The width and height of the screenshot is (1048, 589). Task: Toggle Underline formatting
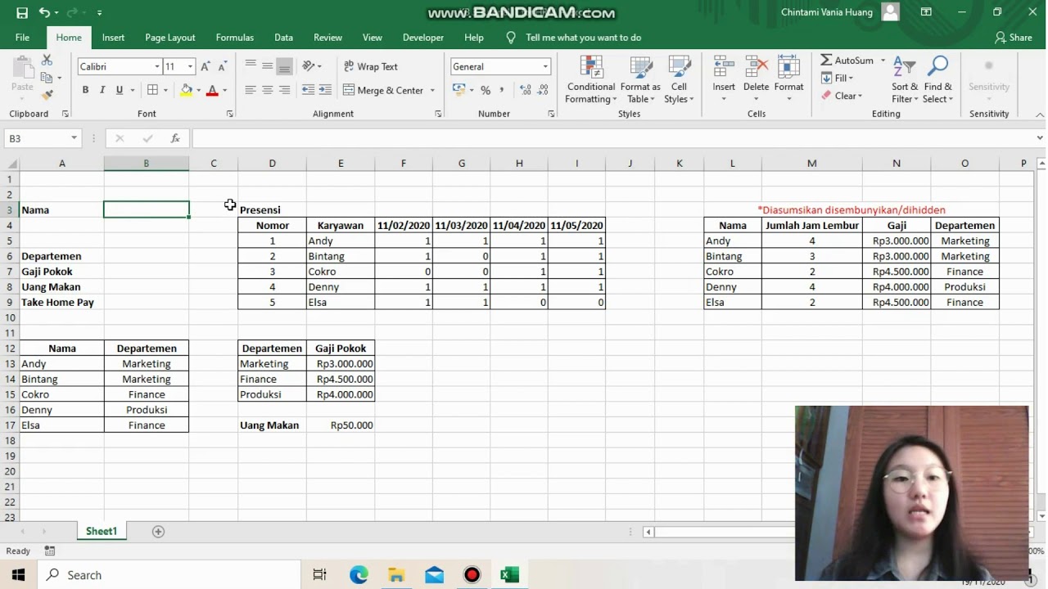pyautogui.click(x=120, y=90)
